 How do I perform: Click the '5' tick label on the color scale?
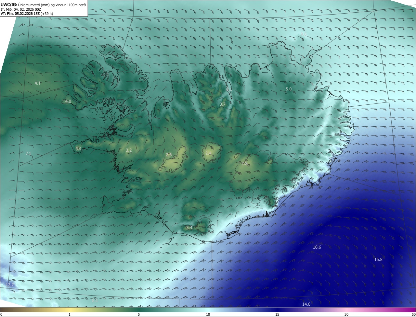[139, 314]
